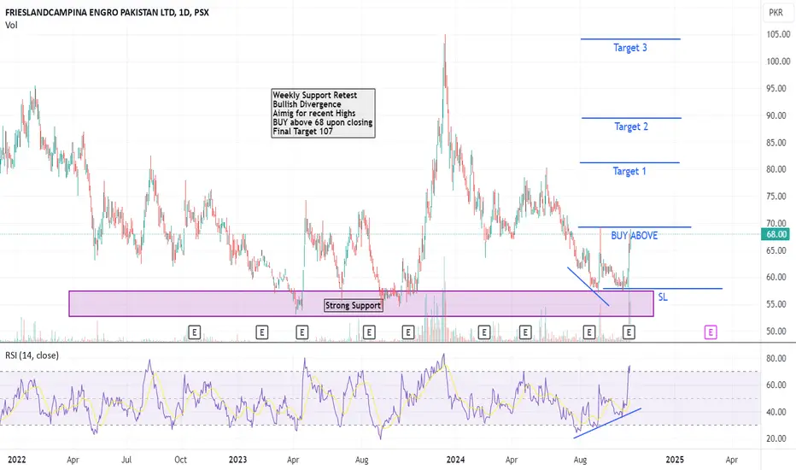Screen dimensions: 796x470
Task: Click 90.00 on the price axis
Action: (778, 115)
